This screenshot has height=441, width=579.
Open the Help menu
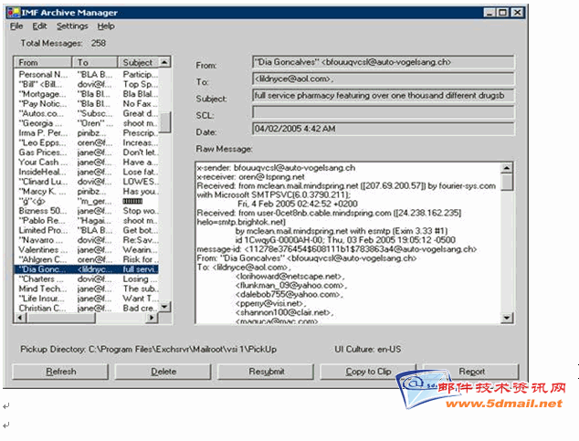(106, 26)
